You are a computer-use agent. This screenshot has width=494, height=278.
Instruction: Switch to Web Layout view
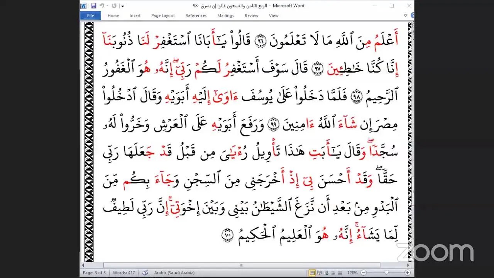pyautogui.click(x=326, y=273)
